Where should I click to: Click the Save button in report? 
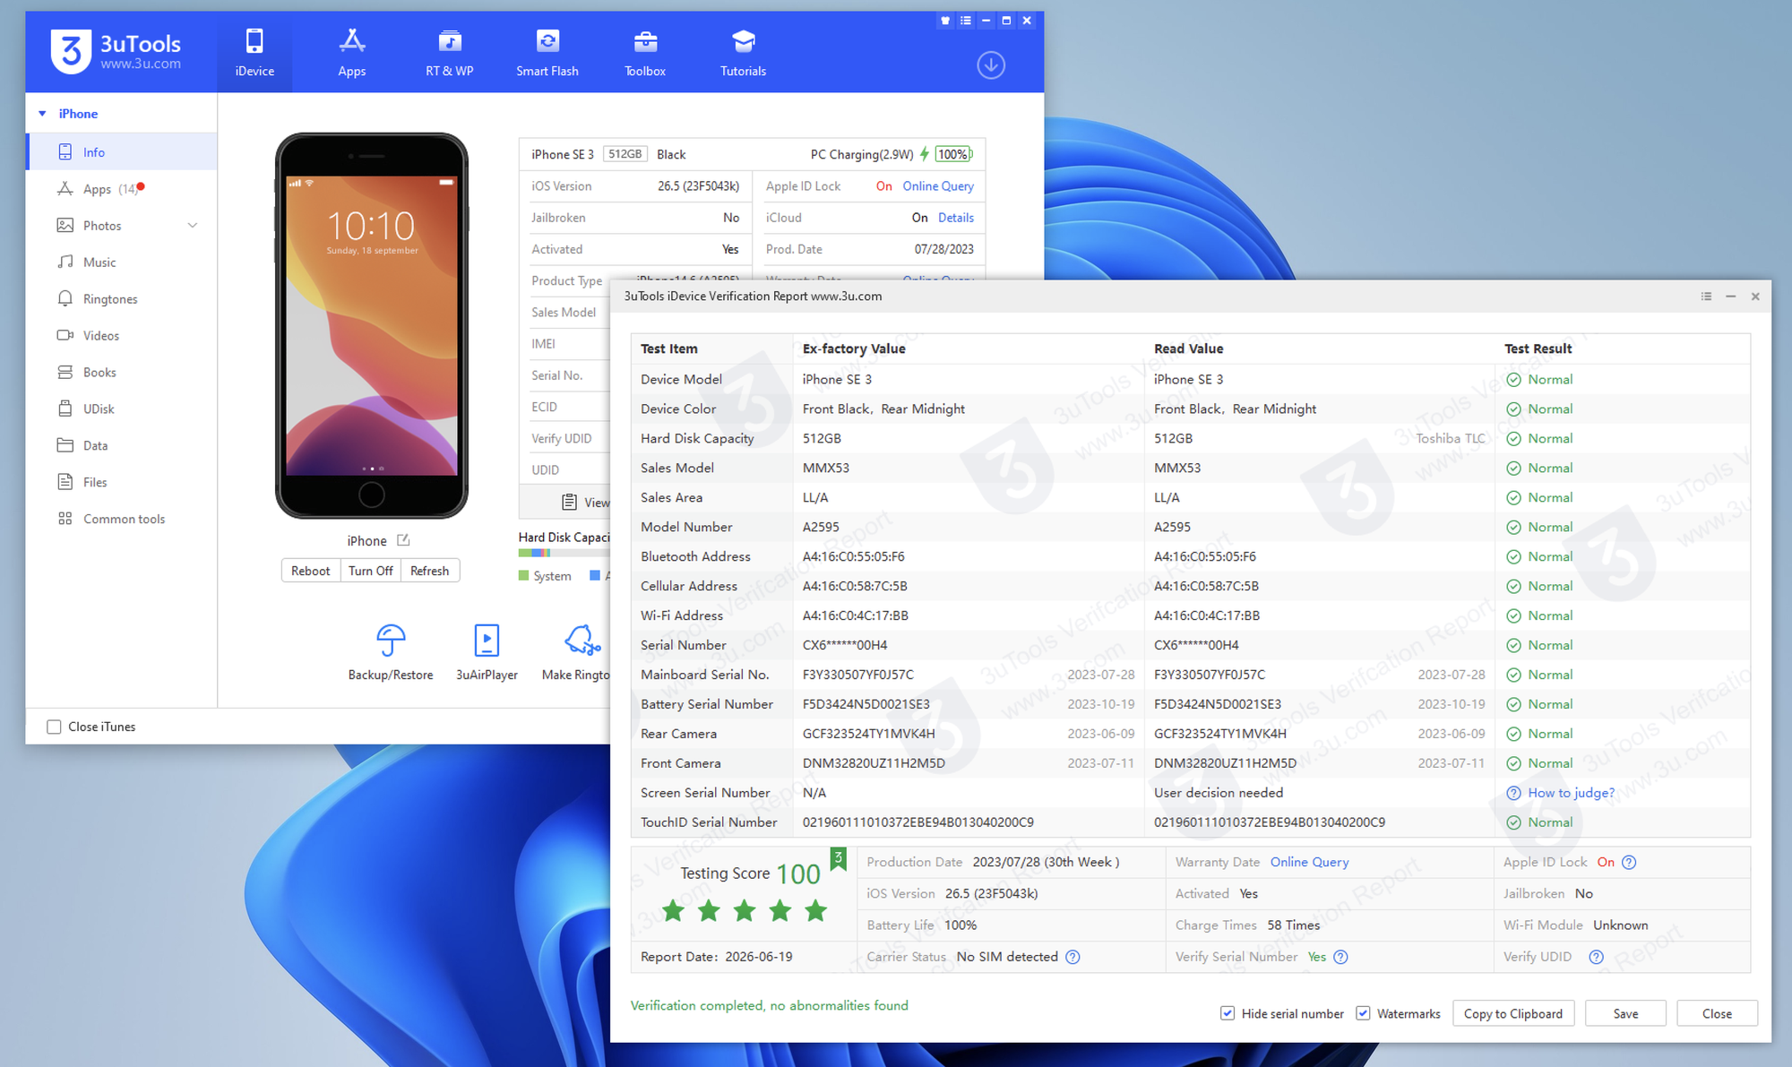pos(1625,1013)
